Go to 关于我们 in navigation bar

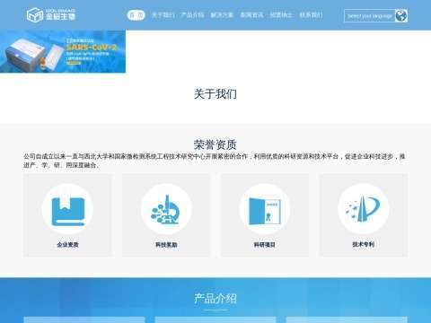click(163, 15)
